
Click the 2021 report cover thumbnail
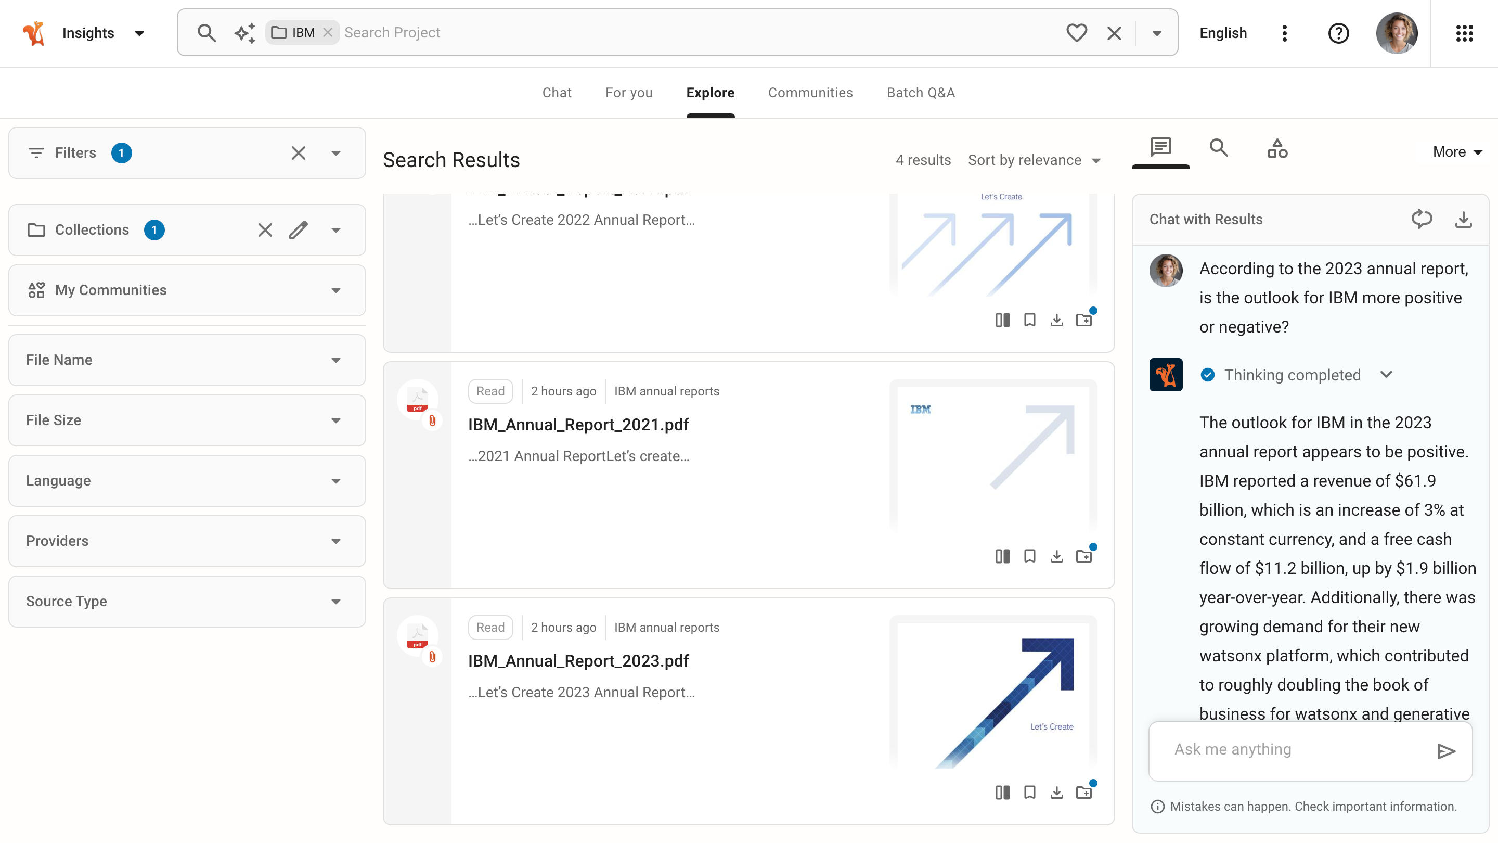pos(993,454)
